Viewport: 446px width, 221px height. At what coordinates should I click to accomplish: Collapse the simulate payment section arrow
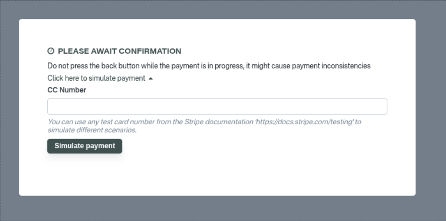pyautogui.click(x=151, y=78)
